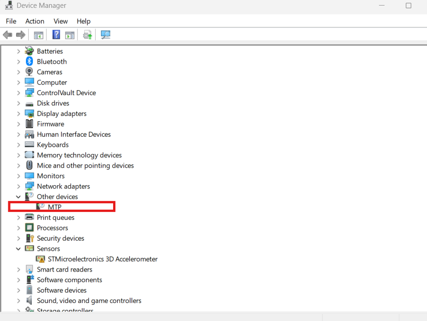Expand the Disk drives node
This screenshot has width=427, height=321.
18,103
